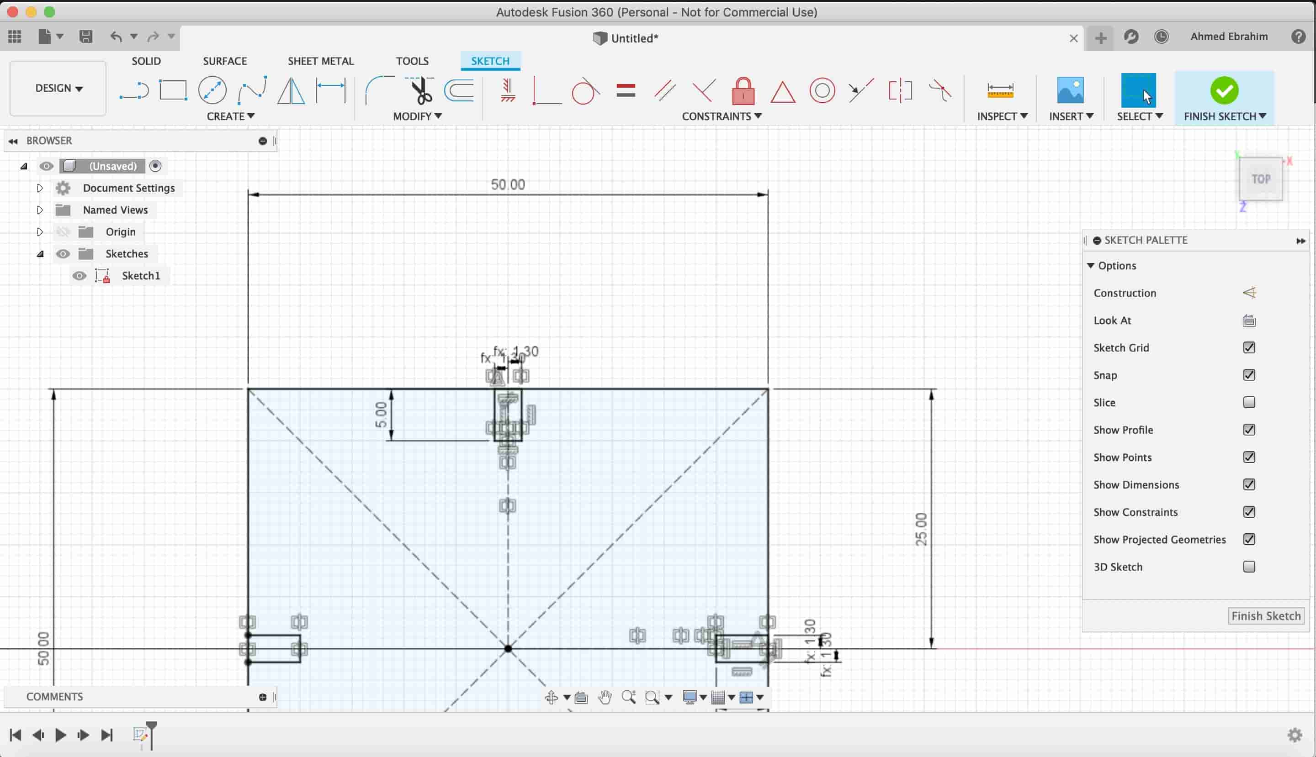Click the Look At button in palette
Image resolution: width=1316 pixels, height=757 pixels.
tap(1249, 321)
